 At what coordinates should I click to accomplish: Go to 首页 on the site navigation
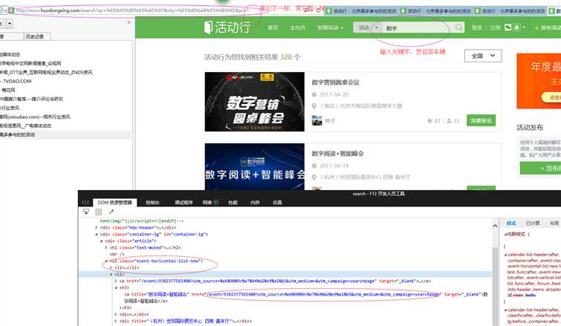pyautogui.click(x=273, y=27)
